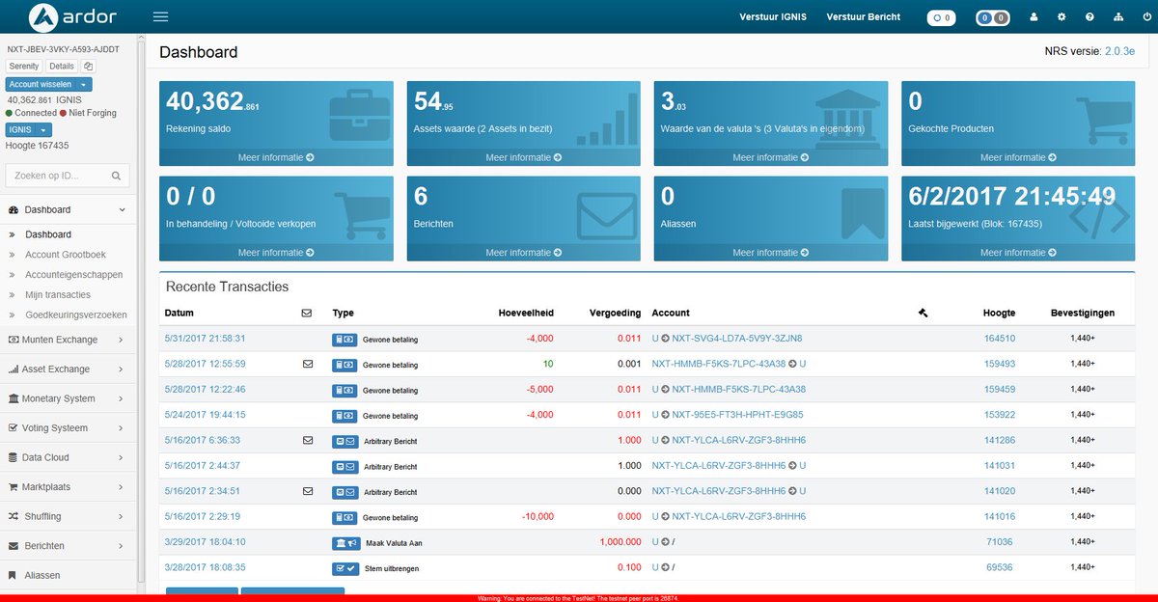This screenshot has width=1158, height=602.
Task: Open Meer informatie on Assets waarde card
Action: click(524, 157)
